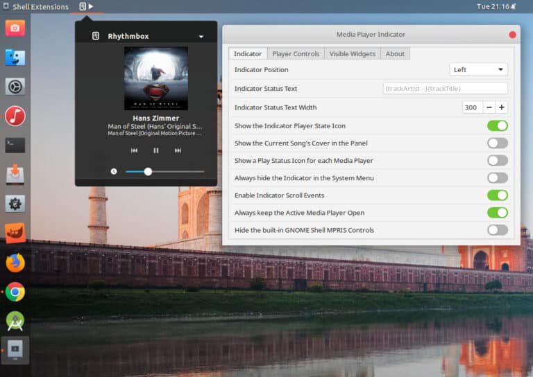
Task: Launch Firefox from the dock
Action: tap(15, 263)
